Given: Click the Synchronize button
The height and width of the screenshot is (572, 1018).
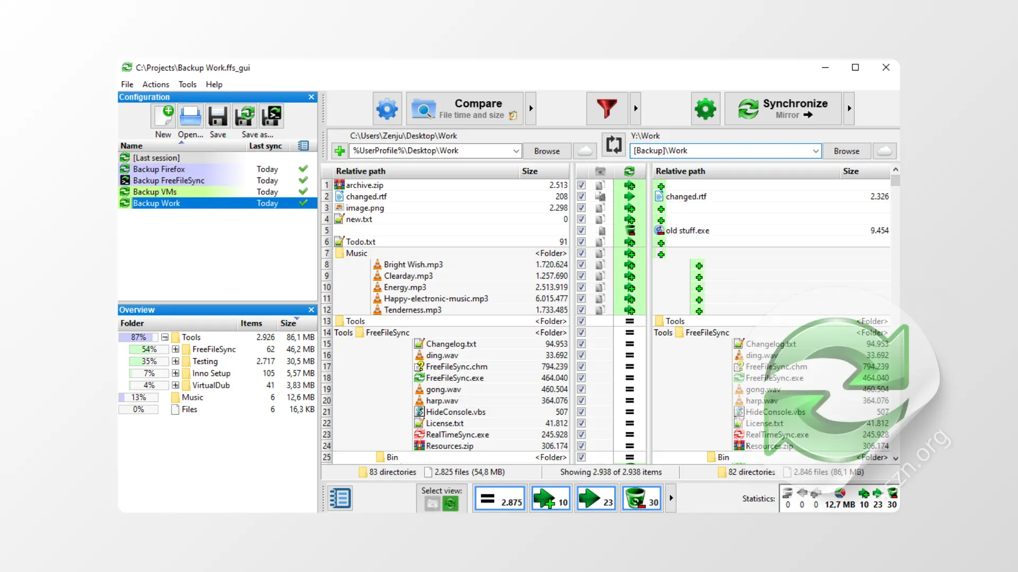Looking at the screenshot, I should [785, 109].
